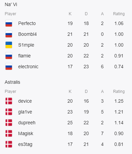Viewport: 132px width, 154px height.
Task: Open the S1mple player name
Action: [26, 45]
